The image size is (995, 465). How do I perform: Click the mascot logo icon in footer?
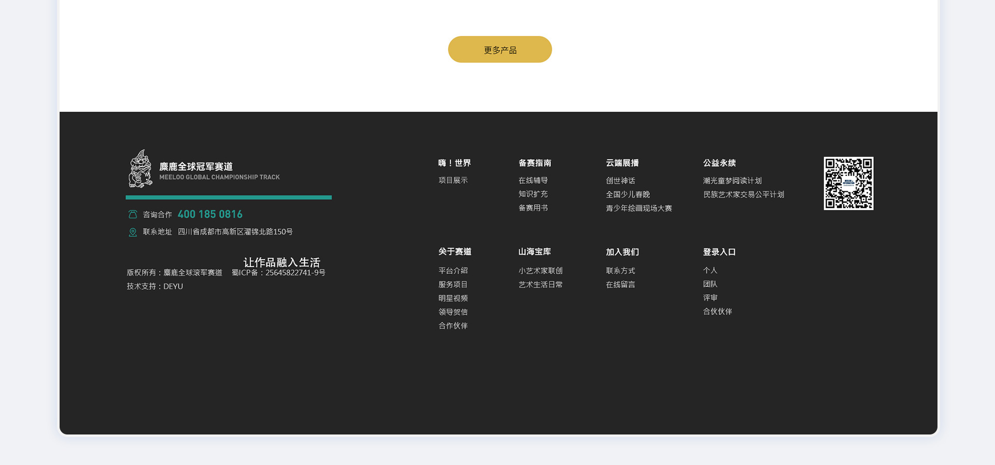pyautogui.click(x=140, y=169)
